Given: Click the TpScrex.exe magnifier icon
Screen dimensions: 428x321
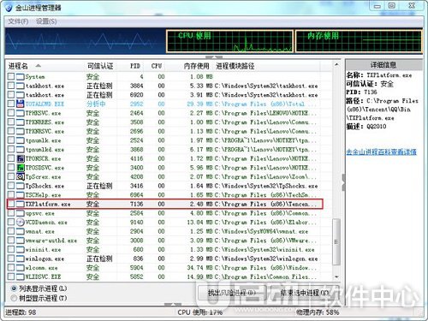Looking at the screenshot, I should (21, 176).
